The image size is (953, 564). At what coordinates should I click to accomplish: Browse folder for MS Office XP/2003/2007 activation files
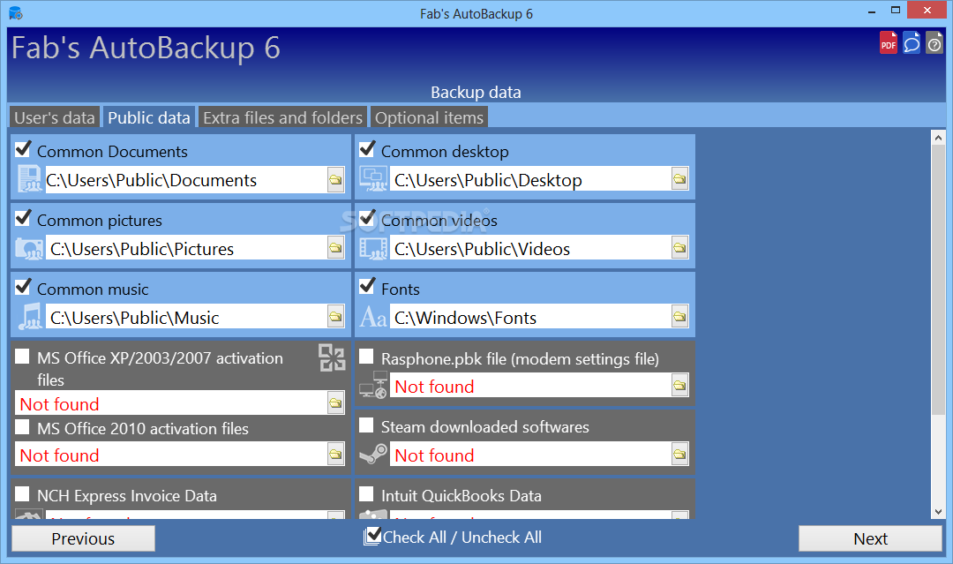[335, 403]
